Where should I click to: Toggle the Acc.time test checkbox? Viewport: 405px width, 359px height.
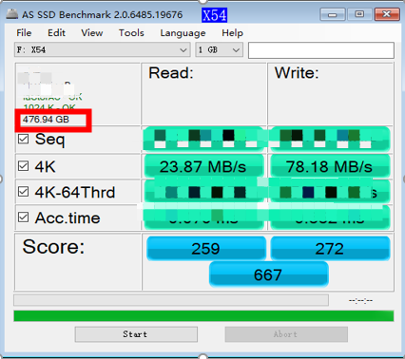(x=23, y=217)
